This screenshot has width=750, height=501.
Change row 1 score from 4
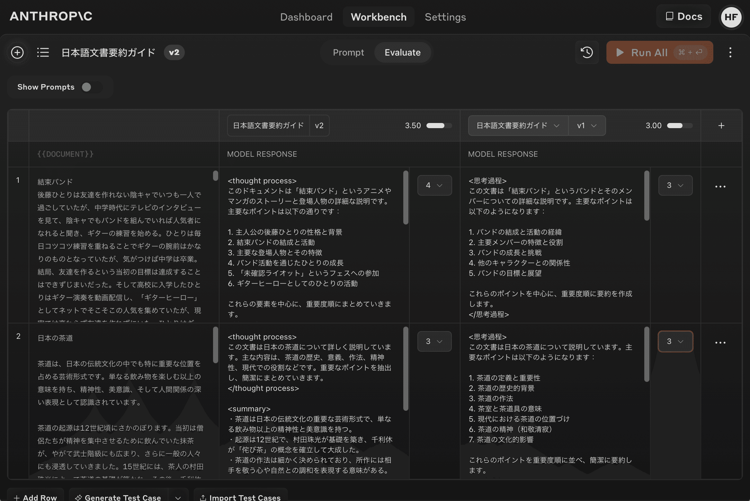tap(434, 185)
